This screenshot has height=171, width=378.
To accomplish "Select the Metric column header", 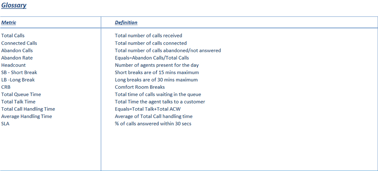I will (9, 23).
